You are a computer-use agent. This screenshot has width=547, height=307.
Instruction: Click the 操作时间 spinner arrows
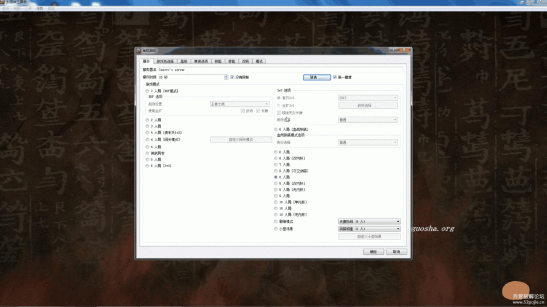(226, 77)
